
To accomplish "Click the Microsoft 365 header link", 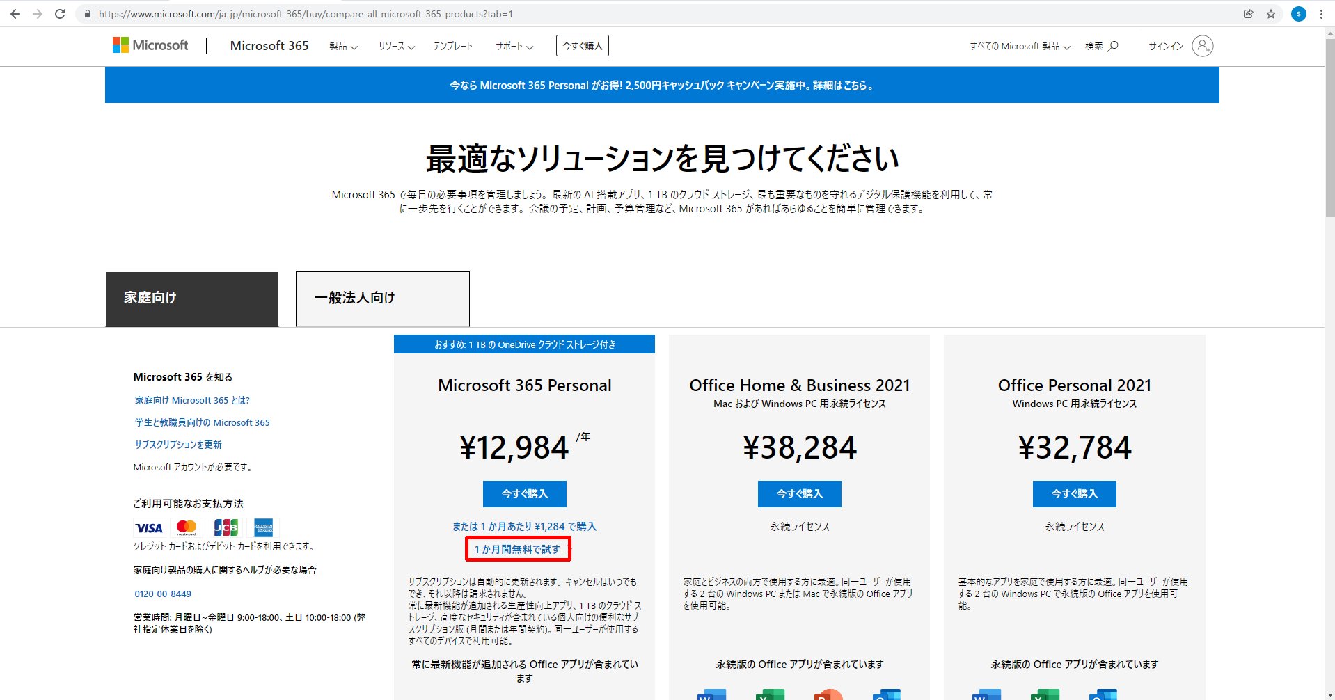I will click(269, 45).
